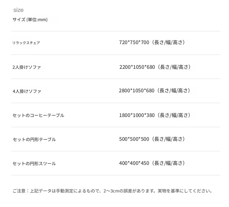Click the 400*400*450 dimension value
This screenshot has width=229, height=207.
coord(134,163)
